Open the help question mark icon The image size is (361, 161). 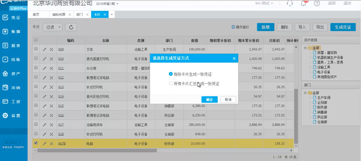tap(317, 3)
